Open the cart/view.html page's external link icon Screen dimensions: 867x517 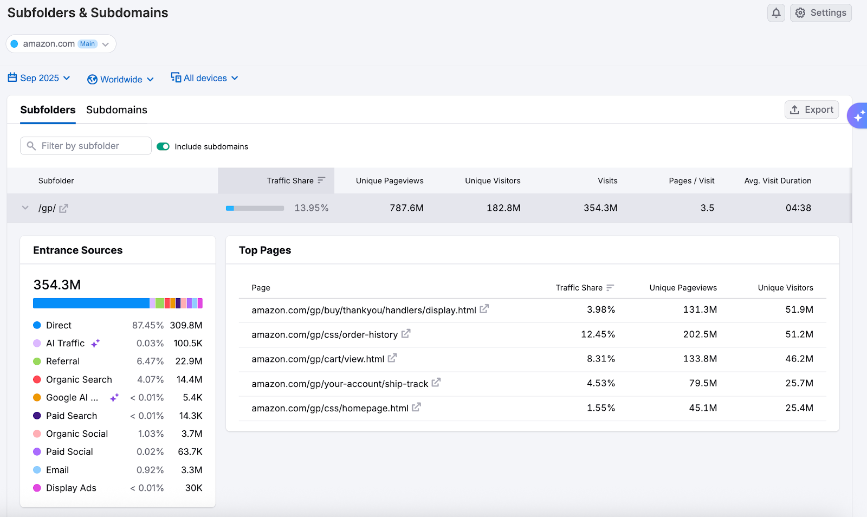point(392,358)
